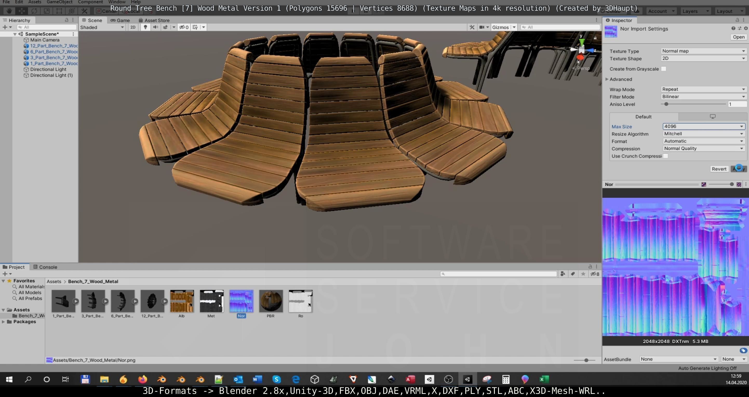This screenshot has height=397, width=749.
Task: Select the Move tool in the toolbar
Action: click(22, 11)
